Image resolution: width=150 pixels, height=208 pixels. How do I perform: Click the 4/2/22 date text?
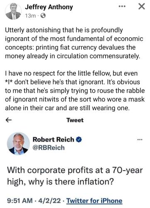click(x=50, y=201)
